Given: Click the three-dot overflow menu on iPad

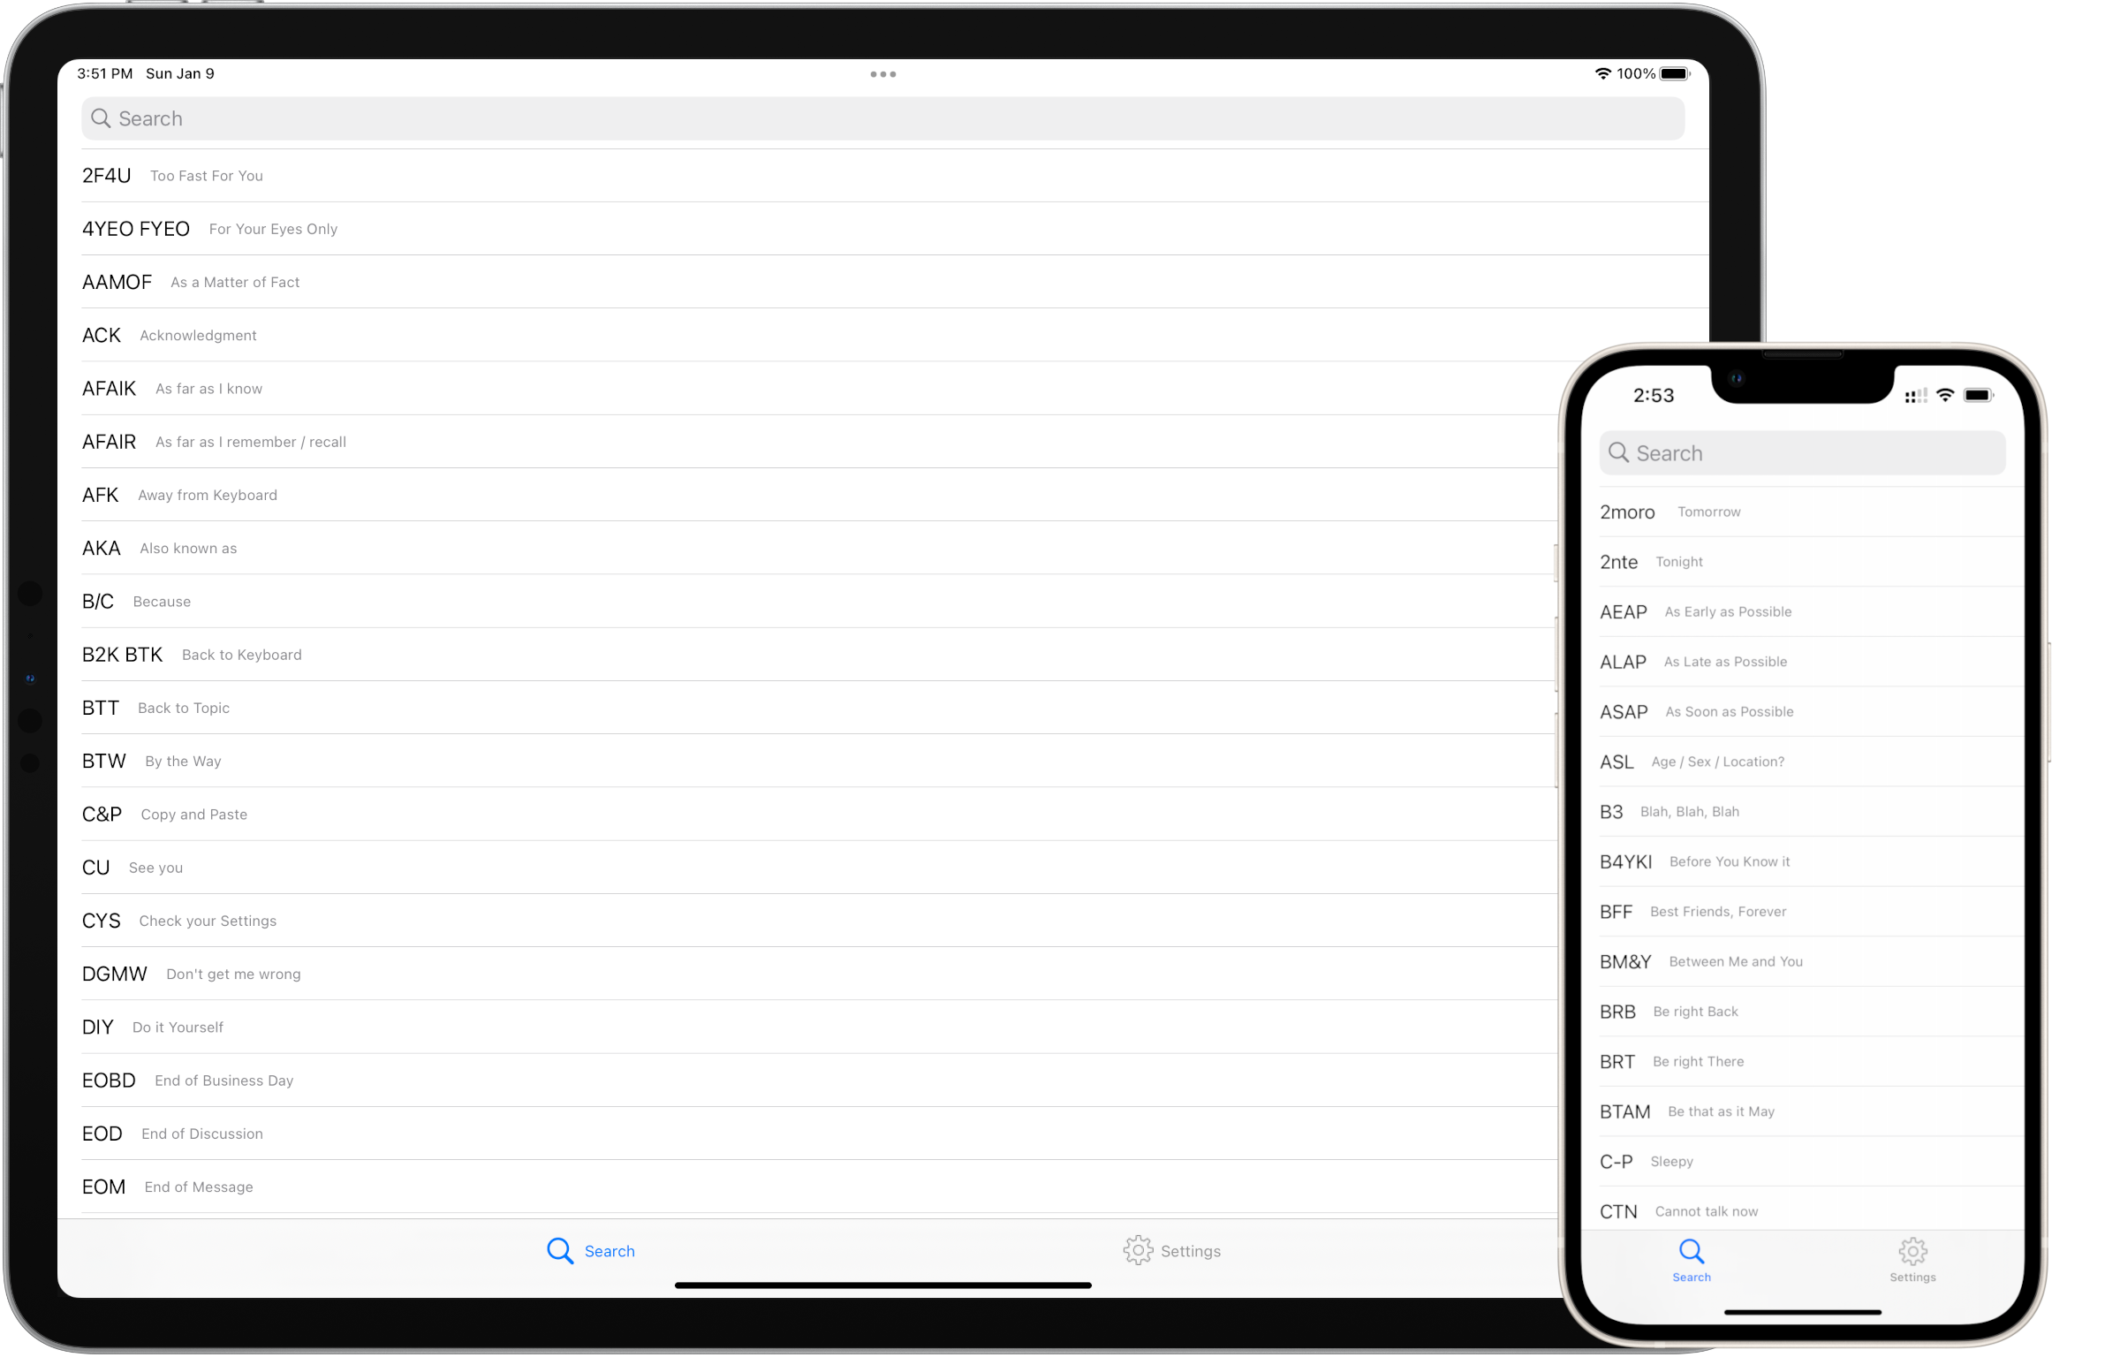Looking at the screenshot, I should pyautogui.click(x=882, y=74).
